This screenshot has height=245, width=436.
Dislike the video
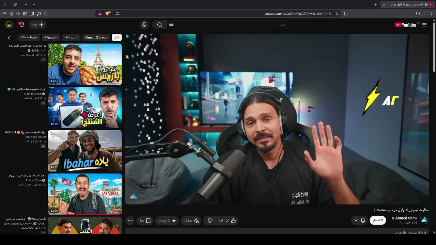pos(210,221)
